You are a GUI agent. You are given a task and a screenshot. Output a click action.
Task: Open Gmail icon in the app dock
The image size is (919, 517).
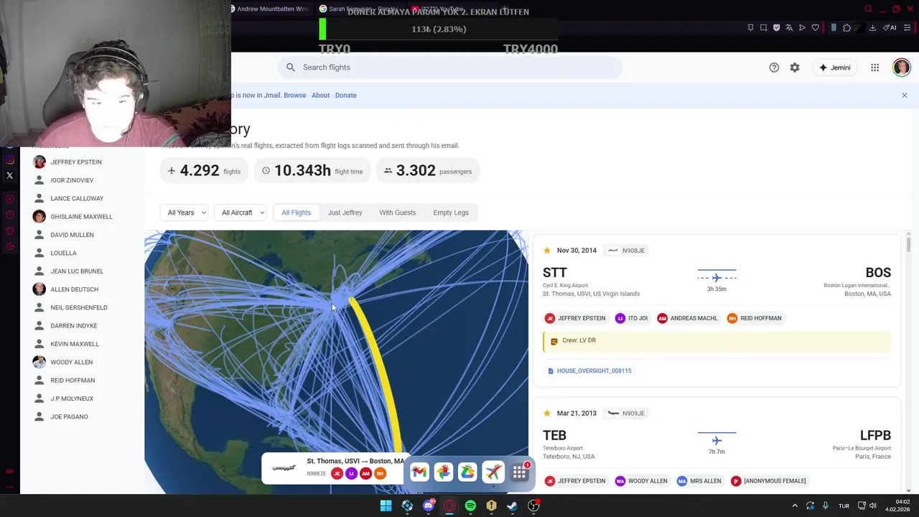point(419,472)
